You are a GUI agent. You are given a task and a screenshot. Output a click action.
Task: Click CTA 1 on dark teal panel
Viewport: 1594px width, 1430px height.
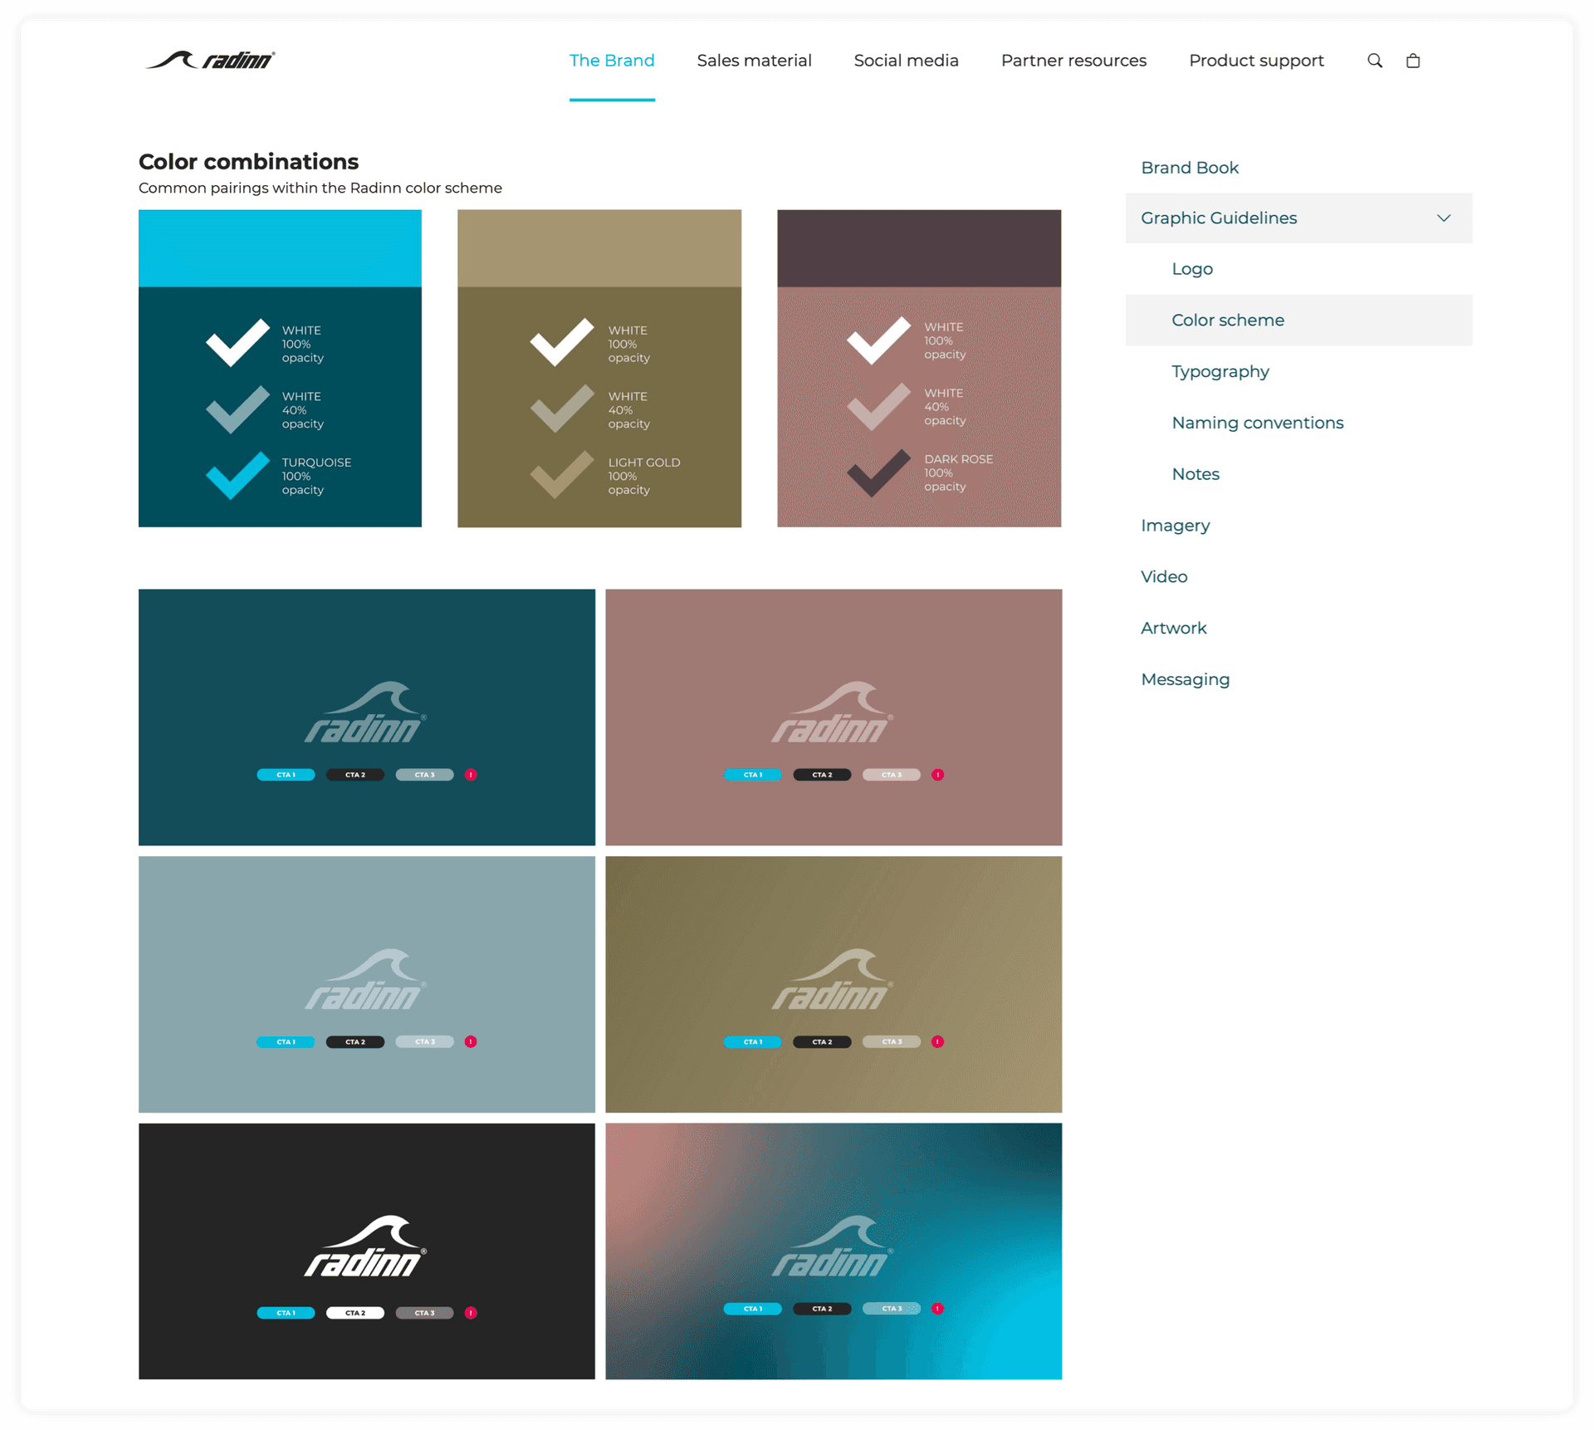(286, 775)
